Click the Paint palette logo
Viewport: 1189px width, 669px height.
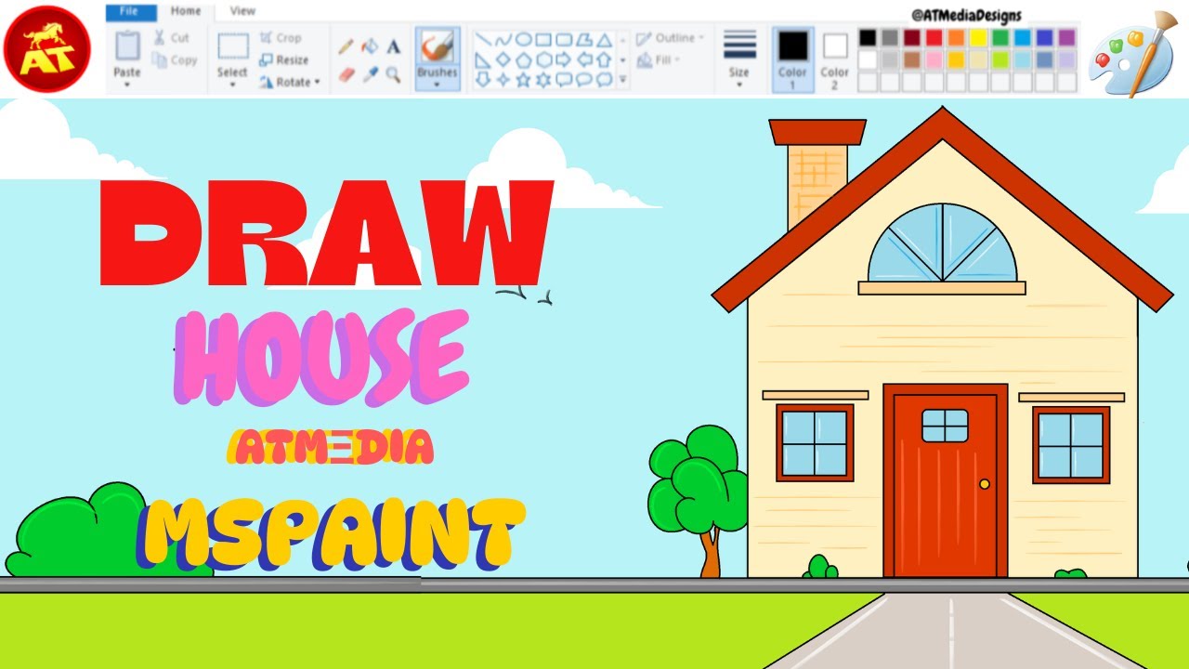1133,54
